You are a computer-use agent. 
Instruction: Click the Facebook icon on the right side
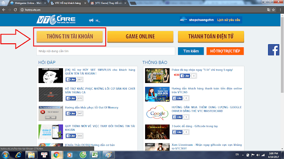[x=273, y=50]
